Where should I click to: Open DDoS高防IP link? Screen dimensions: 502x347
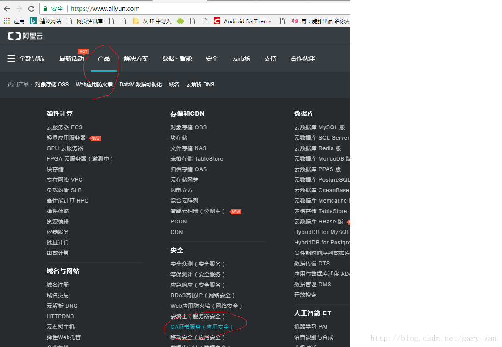pyautogui.click(x=203, y=295)
